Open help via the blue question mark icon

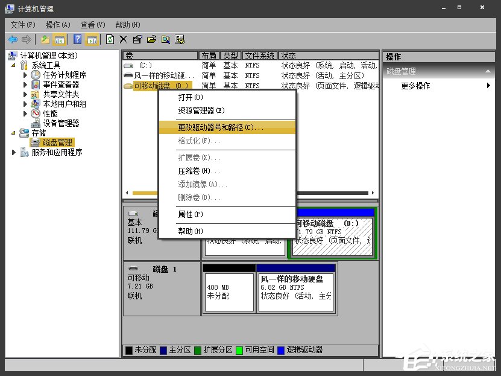[x=77, y=39]
